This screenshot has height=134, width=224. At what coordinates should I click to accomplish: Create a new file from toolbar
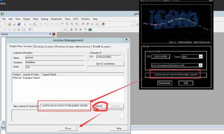[5, 24]
